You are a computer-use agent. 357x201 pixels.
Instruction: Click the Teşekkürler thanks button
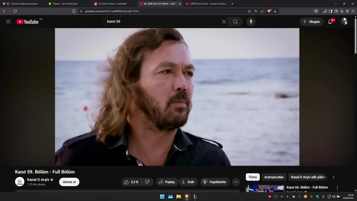[x=214, y=182]
